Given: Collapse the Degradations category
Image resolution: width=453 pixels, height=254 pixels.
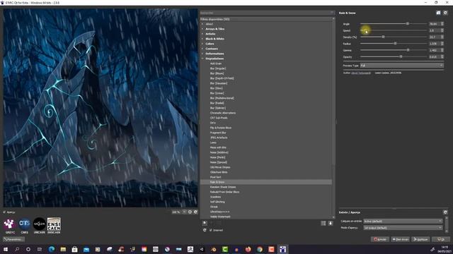Looking at the screenshot, I should point(202,59).
